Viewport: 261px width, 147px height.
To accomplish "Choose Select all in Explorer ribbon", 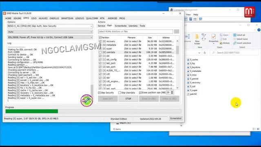I will [x=239, y=35].
